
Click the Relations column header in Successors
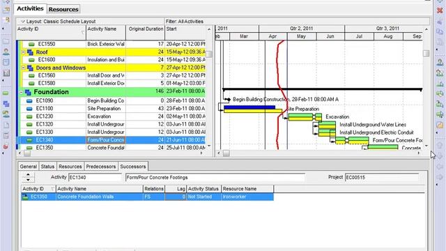pyautogui.click(x=154, y=189)
